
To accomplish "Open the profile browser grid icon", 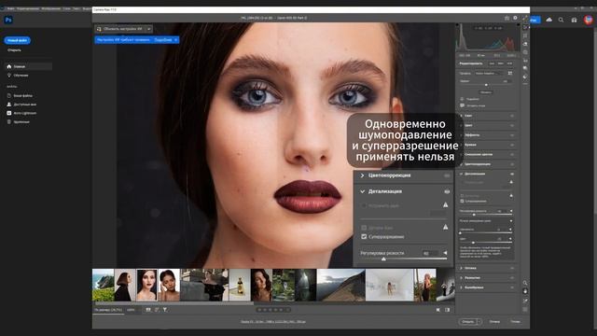I will tap(510, 73).
